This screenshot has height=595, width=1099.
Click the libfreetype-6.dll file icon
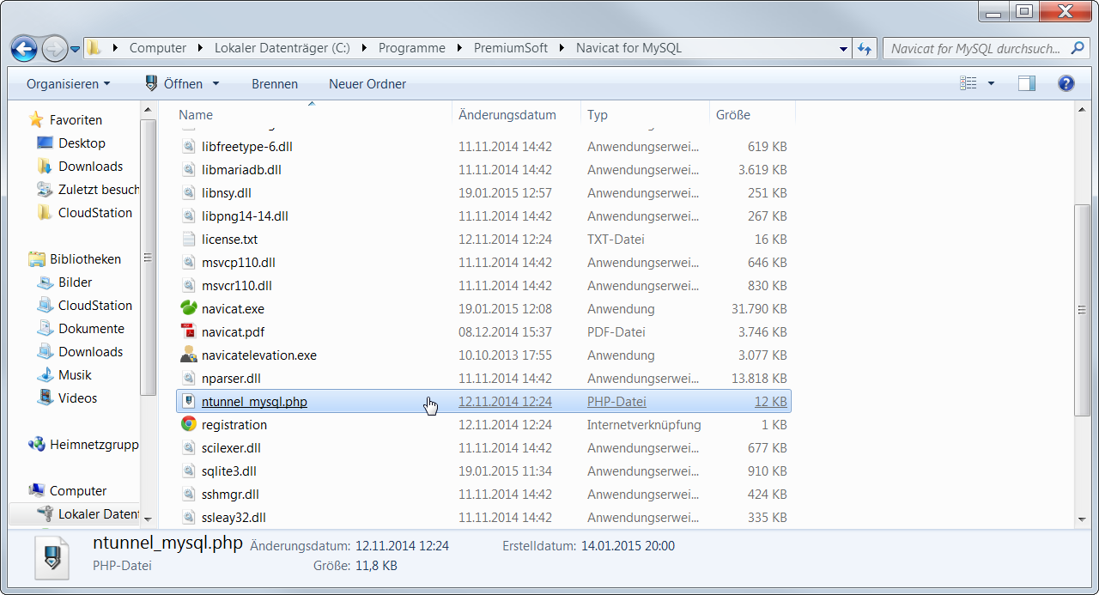pos(189,146)
